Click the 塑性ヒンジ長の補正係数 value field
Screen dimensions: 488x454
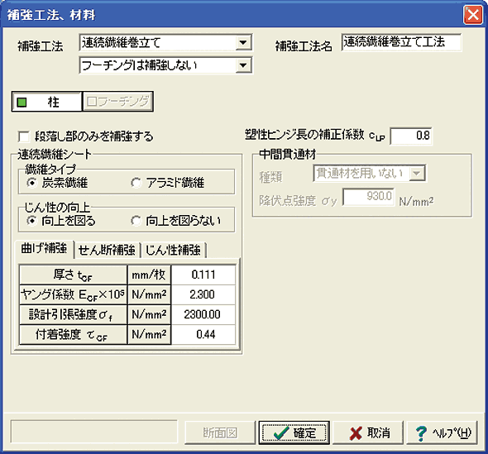coord(411,136)
